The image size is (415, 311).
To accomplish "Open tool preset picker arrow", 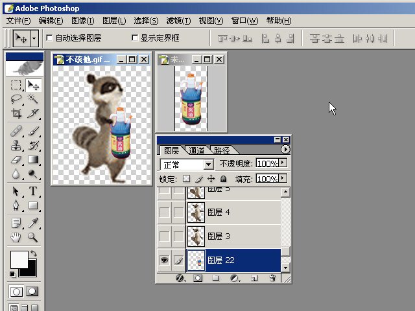I will click(34, 38).
